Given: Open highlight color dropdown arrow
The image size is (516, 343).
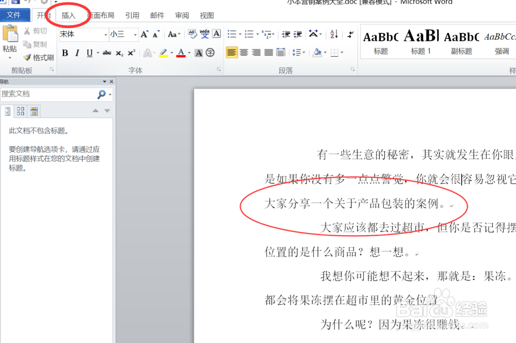Looking at the screenshot, I should [172, 53].
